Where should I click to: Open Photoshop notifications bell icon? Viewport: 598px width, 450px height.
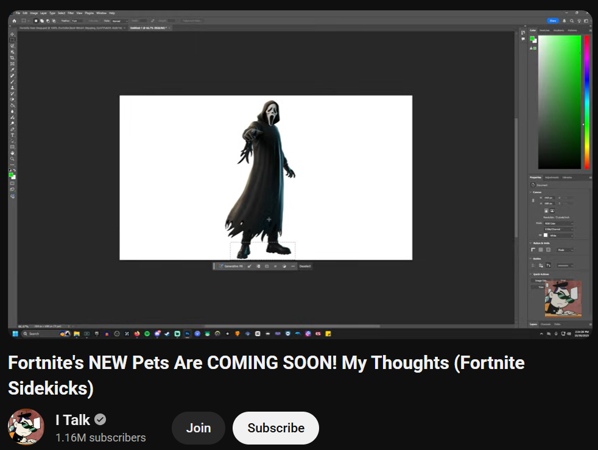(564, 21)
